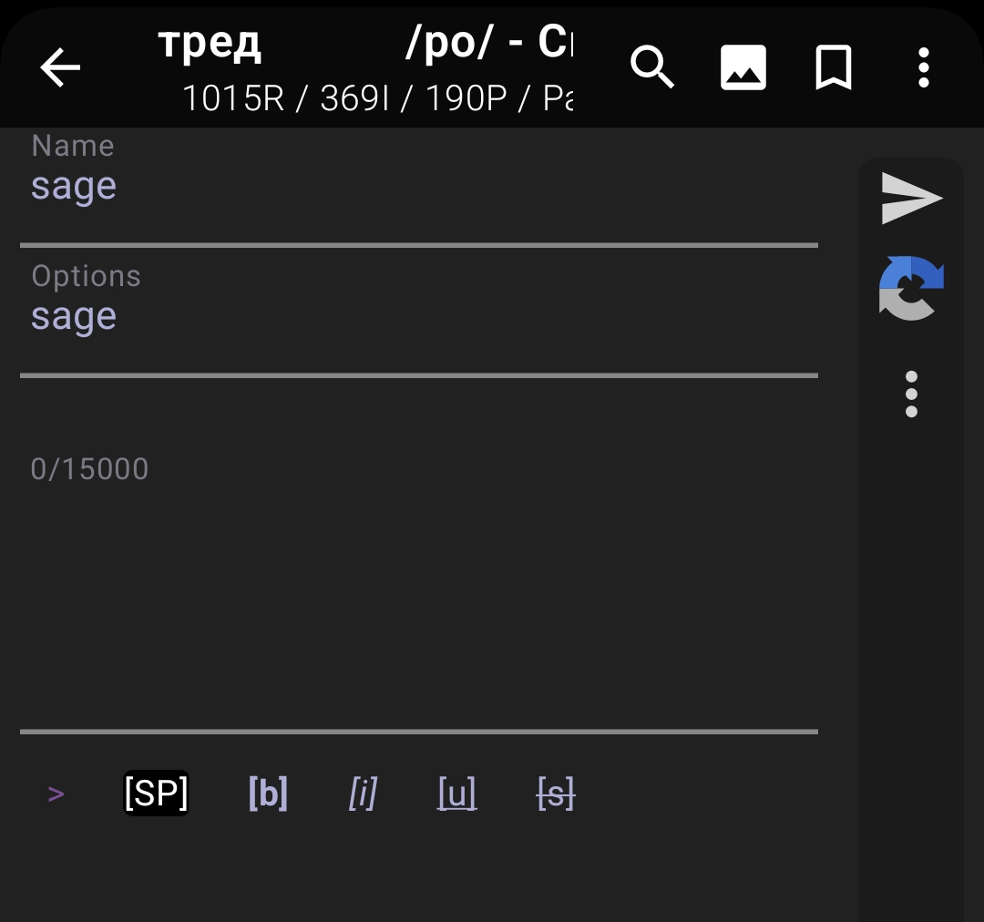984x922 pixels.
Task: Open the image gallery view
Action: 743,67
